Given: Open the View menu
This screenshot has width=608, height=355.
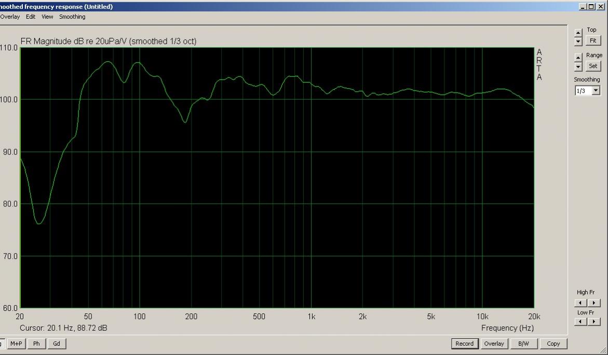Looking at the screenshot, I should [47, 17].
